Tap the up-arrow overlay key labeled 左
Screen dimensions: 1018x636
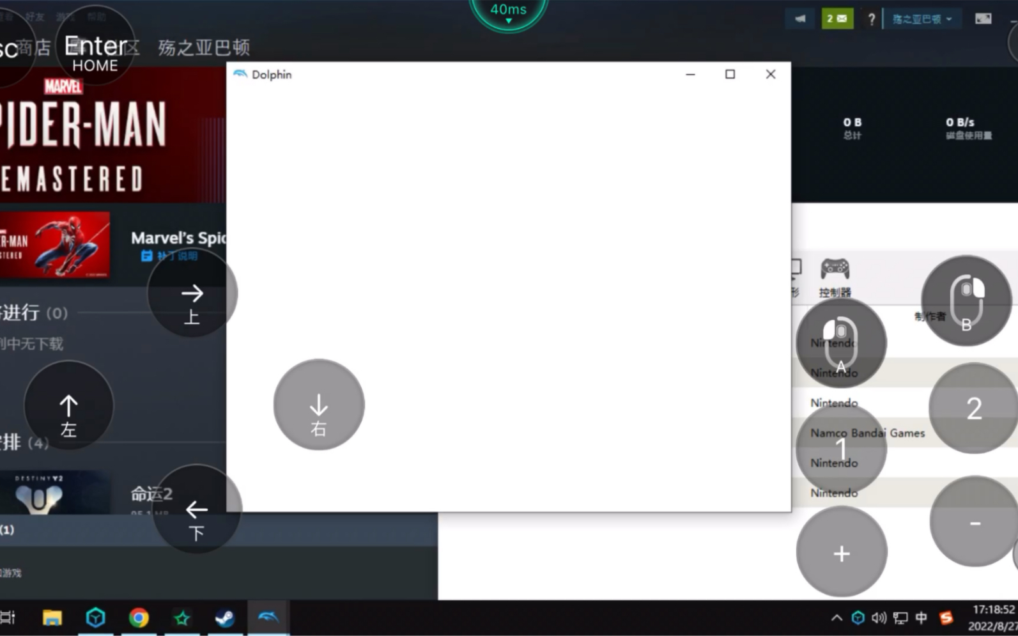68,405
